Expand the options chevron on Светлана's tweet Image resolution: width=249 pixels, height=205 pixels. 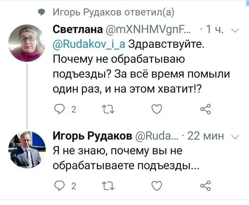coord(235,30)
